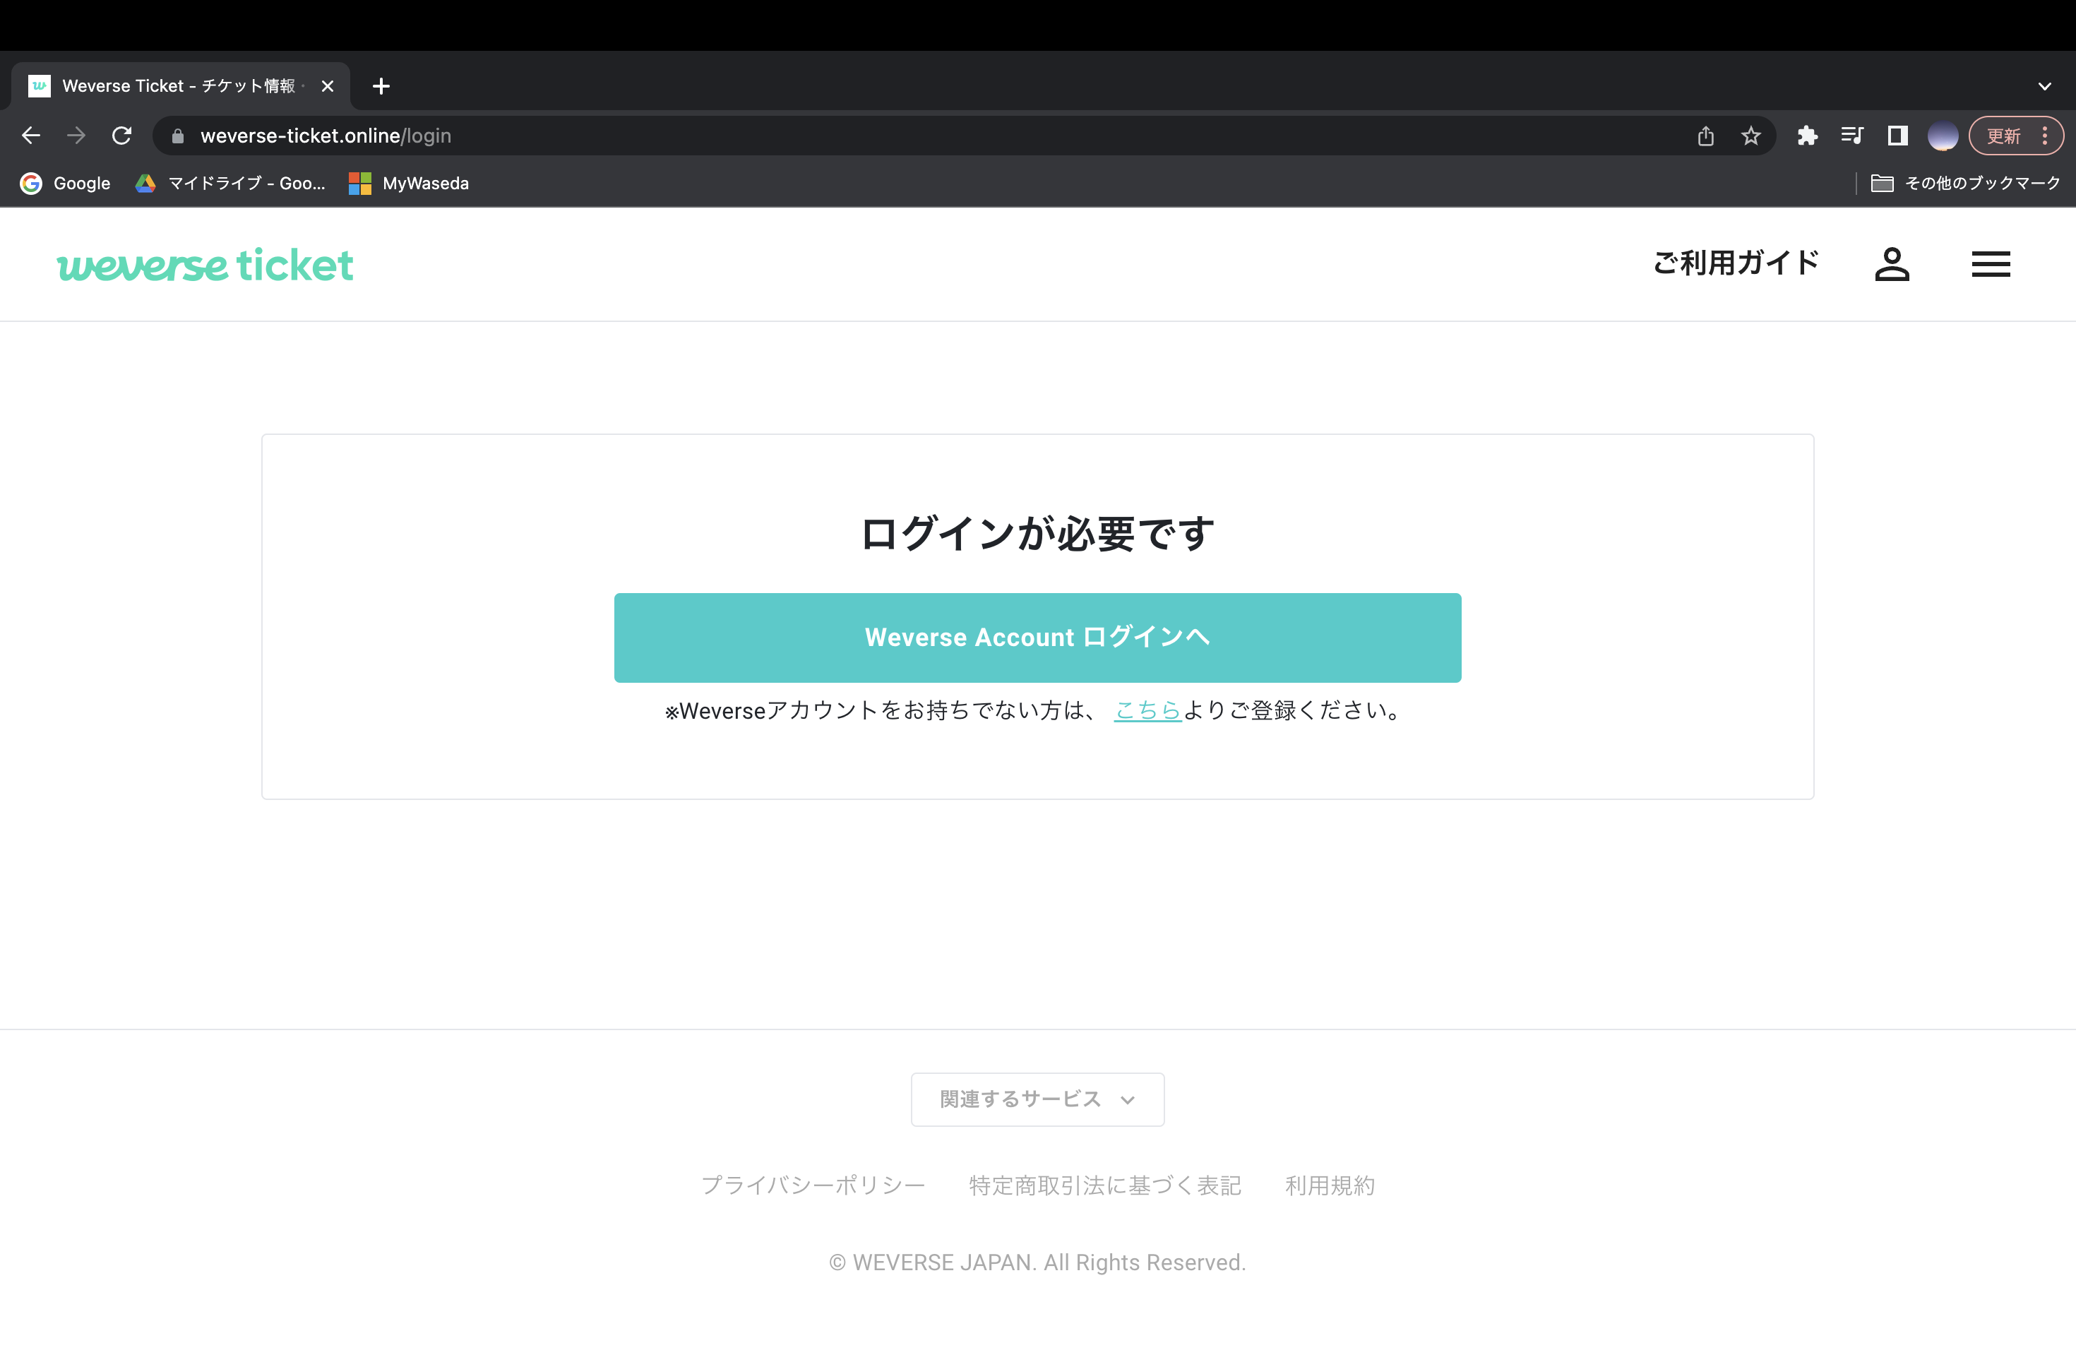Open the ご利用ガイド menu item
The image size is (2076, 1350).
pyautogui.click(x=1735, y=263)
